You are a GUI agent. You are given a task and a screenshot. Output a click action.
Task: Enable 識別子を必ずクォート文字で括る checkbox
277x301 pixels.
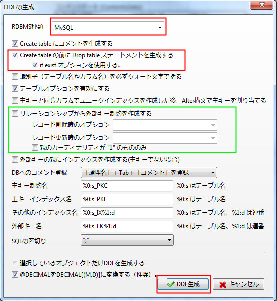point(15,77)
